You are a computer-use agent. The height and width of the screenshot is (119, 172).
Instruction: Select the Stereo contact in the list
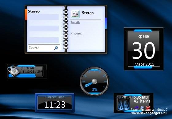[x=34, y=11]
